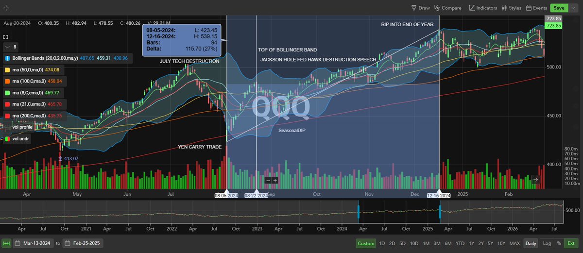Toggle Log scale
Image resolution: width=583 pixels, height=253 pixels.
click(547, 243)
